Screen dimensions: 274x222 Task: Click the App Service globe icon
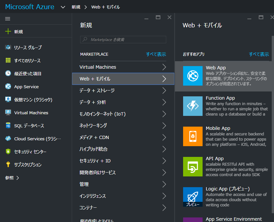(8, 86)
